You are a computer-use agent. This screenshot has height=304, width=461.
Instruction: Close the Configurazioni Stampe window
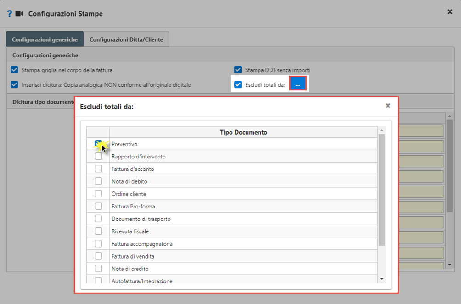[x=450, y=12]
